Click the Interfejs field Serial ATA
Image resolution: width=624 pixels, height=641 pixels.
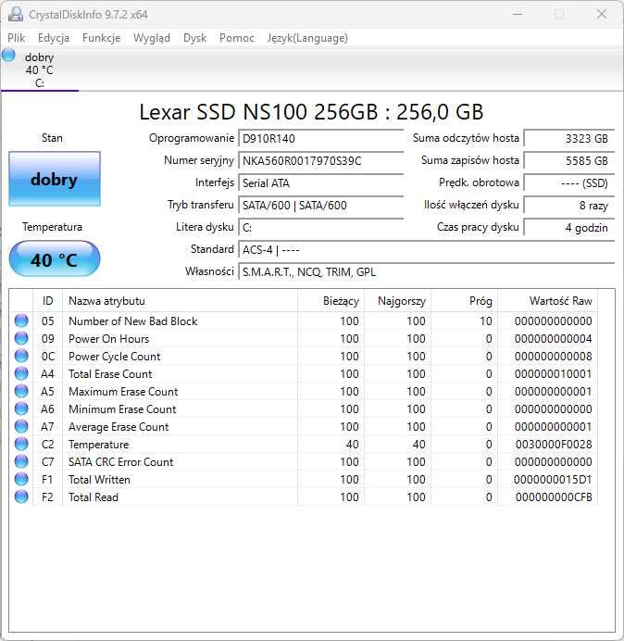tap(320, 182)
